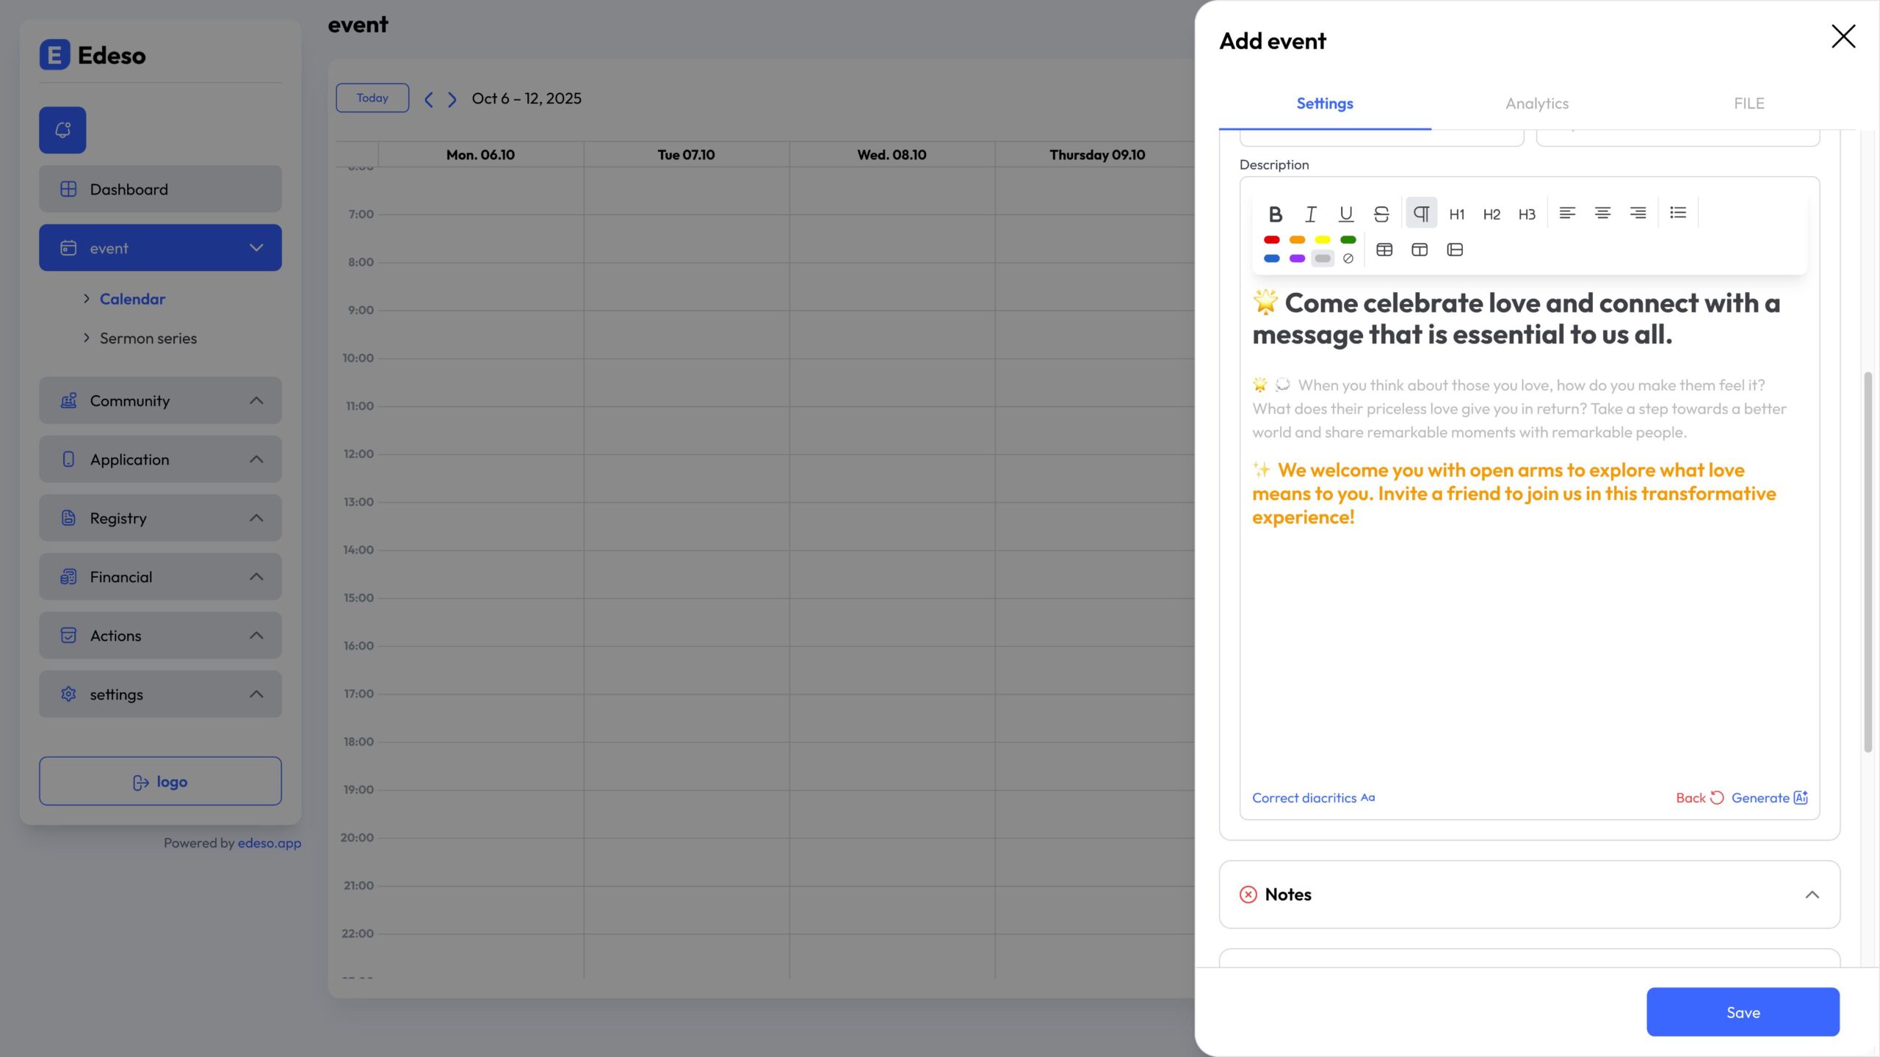Toggle the H2 heading style

click(1492, 214)
